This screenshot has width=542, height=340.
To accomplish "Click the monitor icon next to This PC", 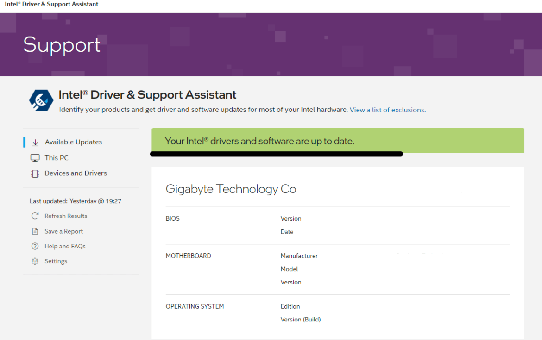I will 35,157.
